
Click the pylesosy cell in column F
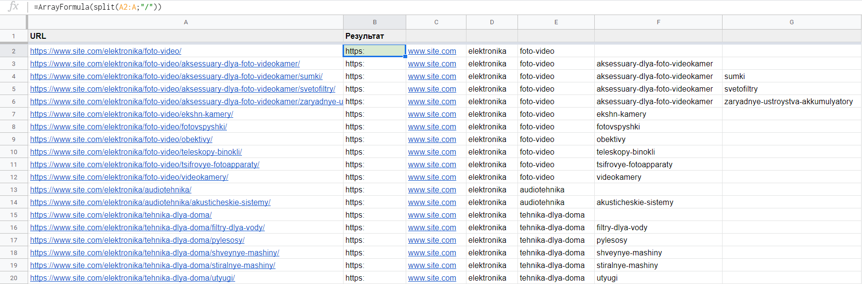pyautogui.click(x=658, y=240)
